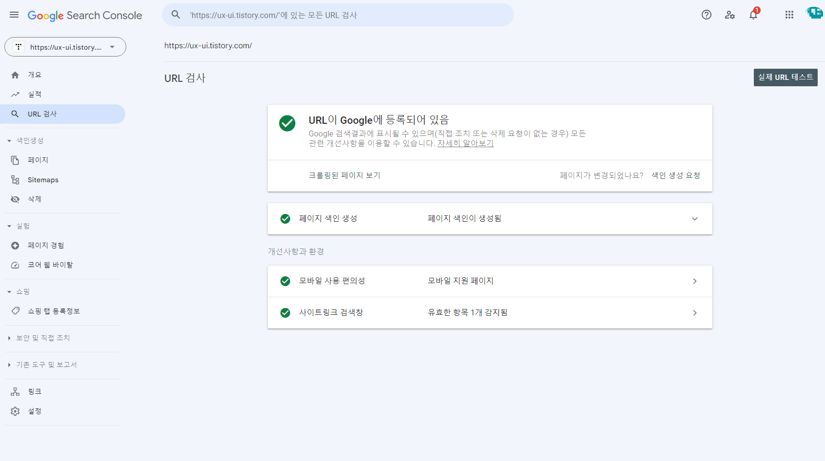Click the speedometer icon for 코어 웹 바이탈
This screenshot has width=825, height=461.
(15, 265)
